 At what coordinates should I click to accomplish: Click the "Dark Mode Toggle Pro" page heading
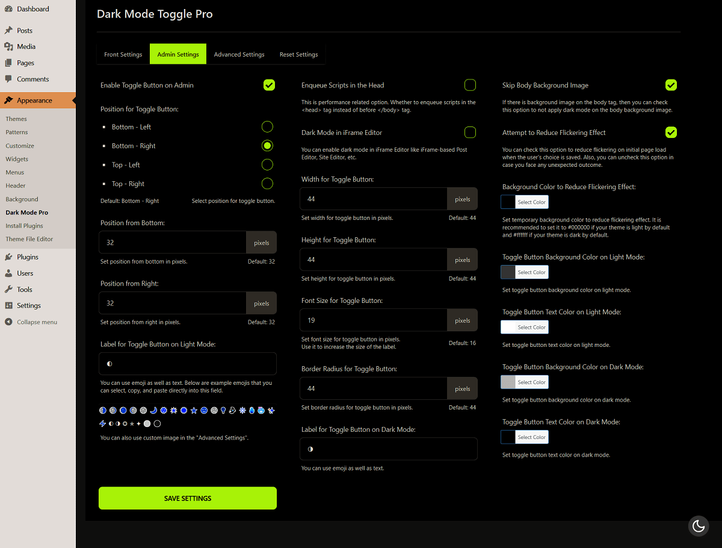tap(155, 13)
